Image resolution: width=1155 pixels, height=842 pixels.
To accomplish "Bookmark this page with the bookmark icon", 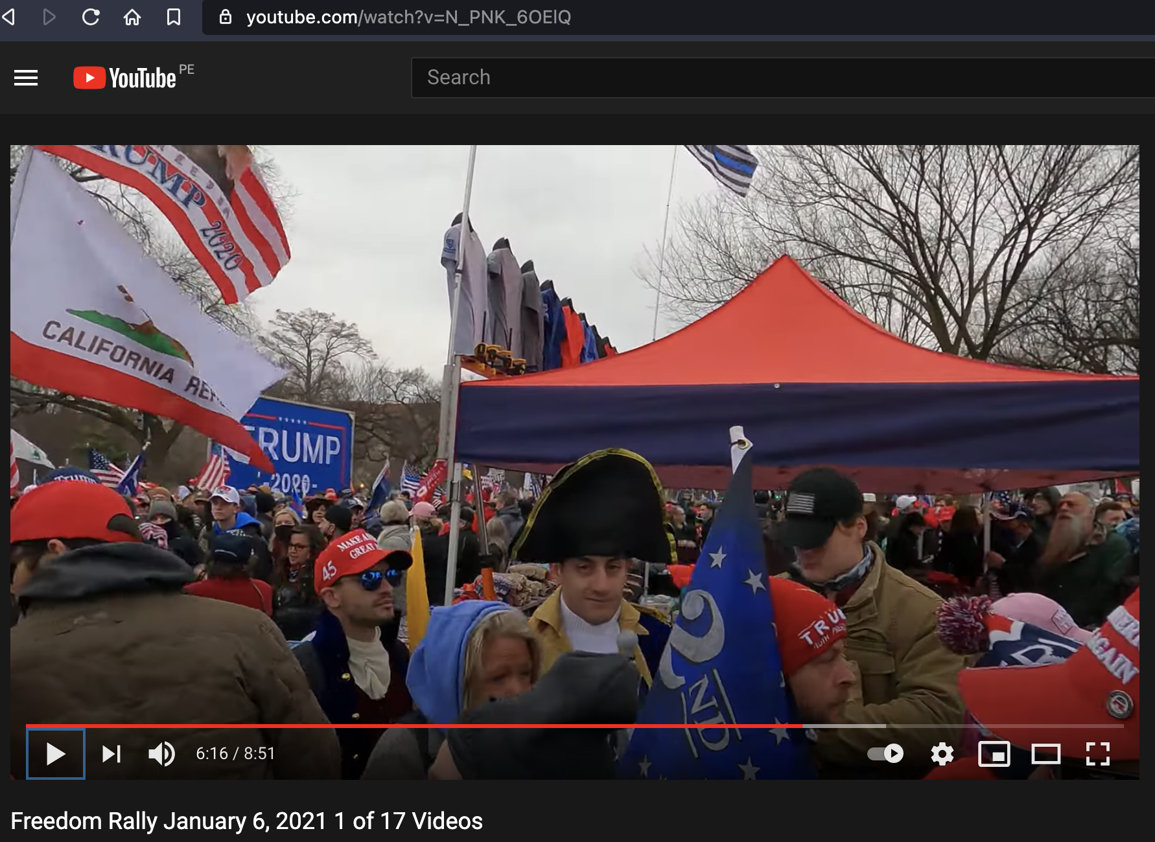I will click(174, 17).
